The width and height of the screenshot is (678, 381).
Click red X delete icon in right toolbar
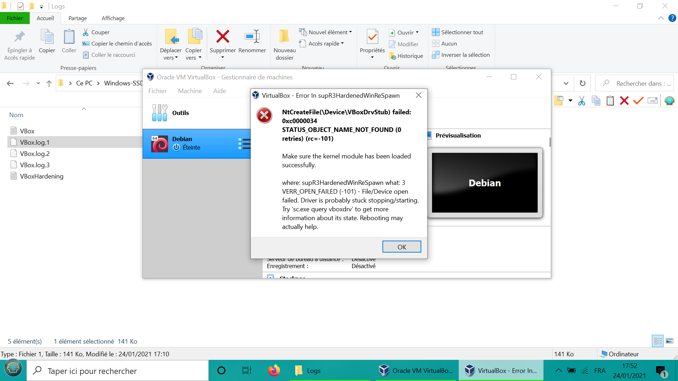[624, 101]
